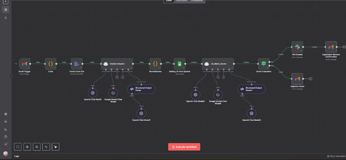The width and height of the screenshot is (346, 160).
Task: Select the OpenAI Chat Model2 node
Action: click(x=196, y=95)
